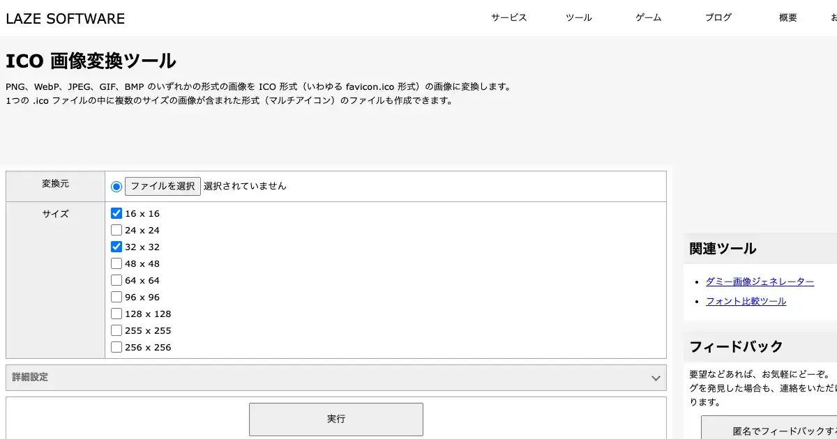
Task: Tick the 64 x 64 checkbox
Action: coord(116,280)
